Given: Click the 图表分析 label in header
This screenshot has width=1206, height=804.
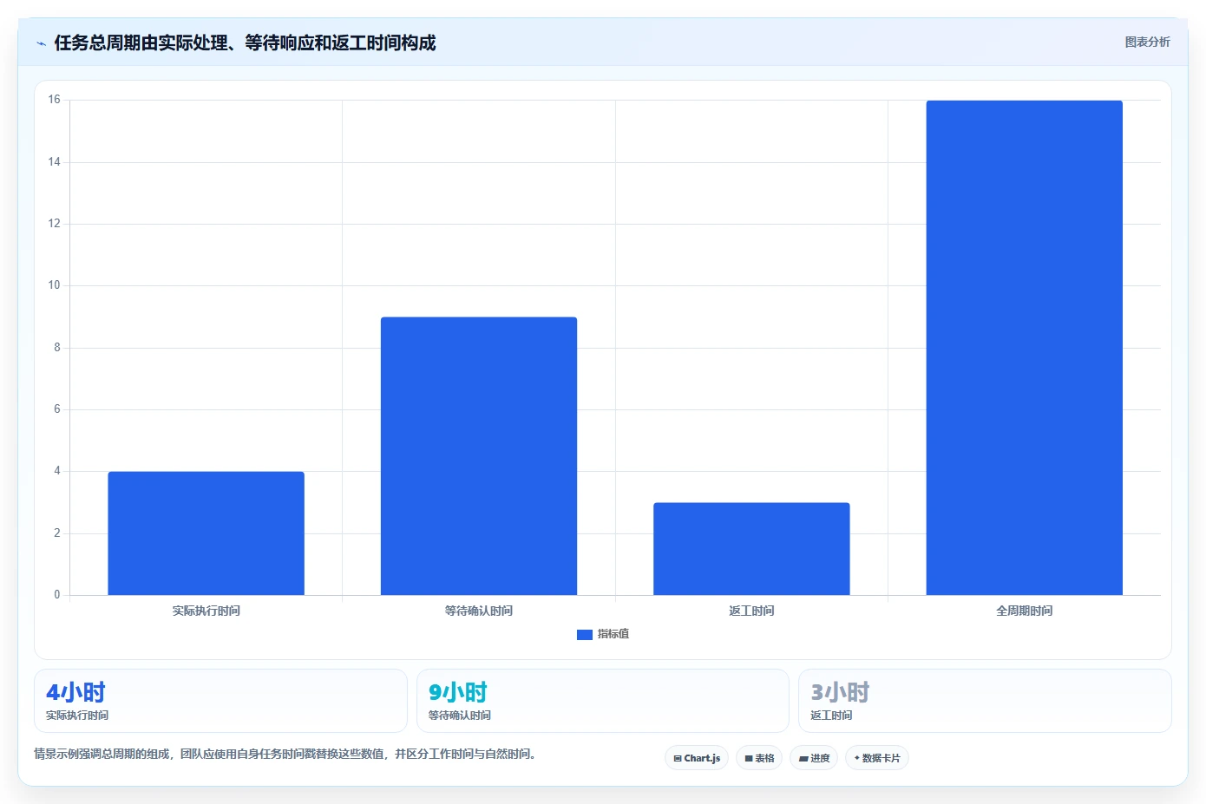Looking at the screenshot, I should 1147,42.
